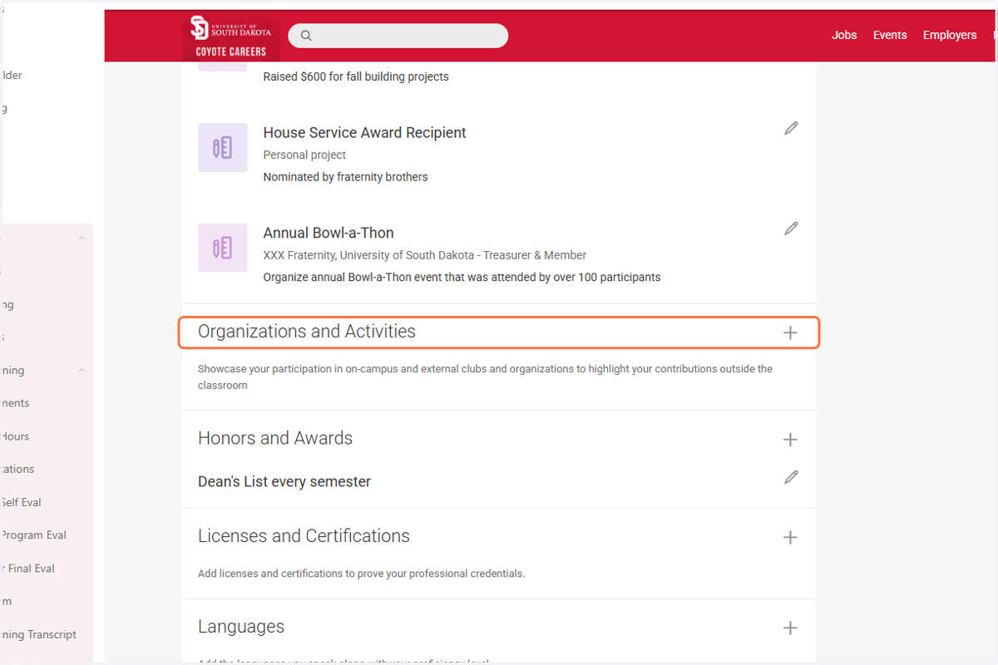Open the Employers menu
Viewport: 998px width, 665px height.
click(950, 35)
